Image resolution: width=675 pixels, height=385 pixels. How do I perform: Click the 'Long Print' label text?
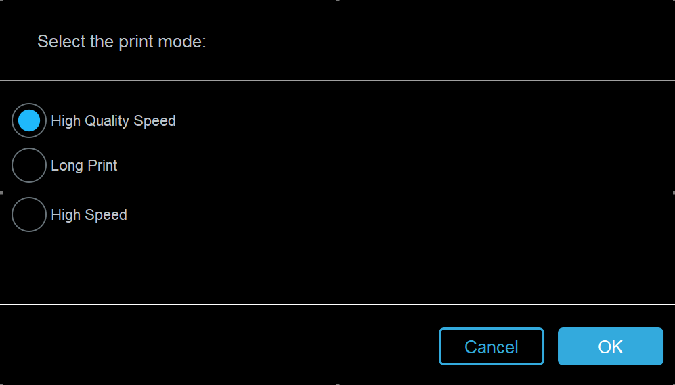[x=84, y=166]
